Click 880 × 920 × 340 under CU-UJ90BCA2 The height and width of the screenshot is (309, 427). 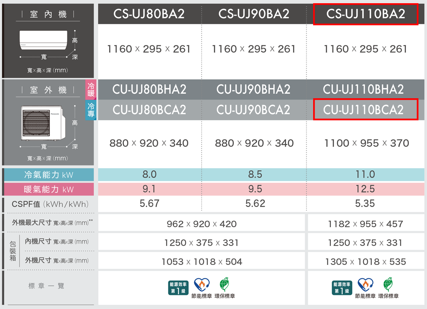(x=254, y=143)
